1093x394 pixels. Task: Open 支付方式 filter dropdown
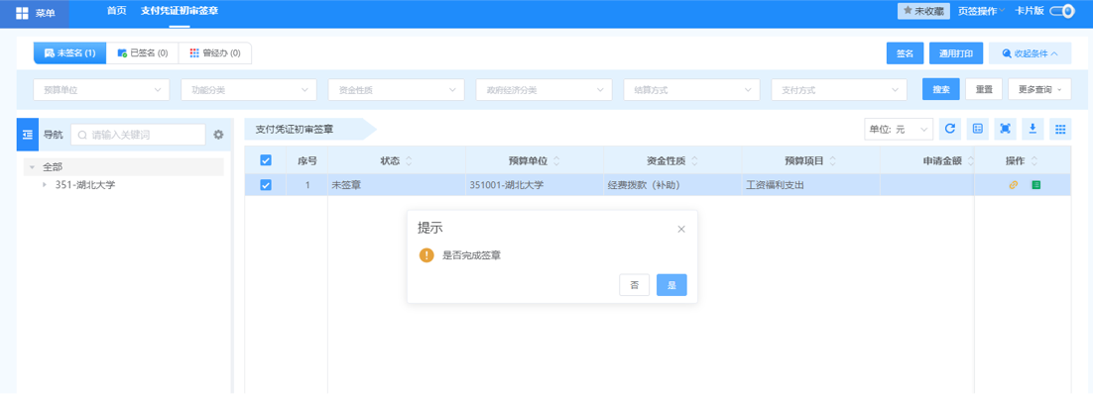point(839,90)
